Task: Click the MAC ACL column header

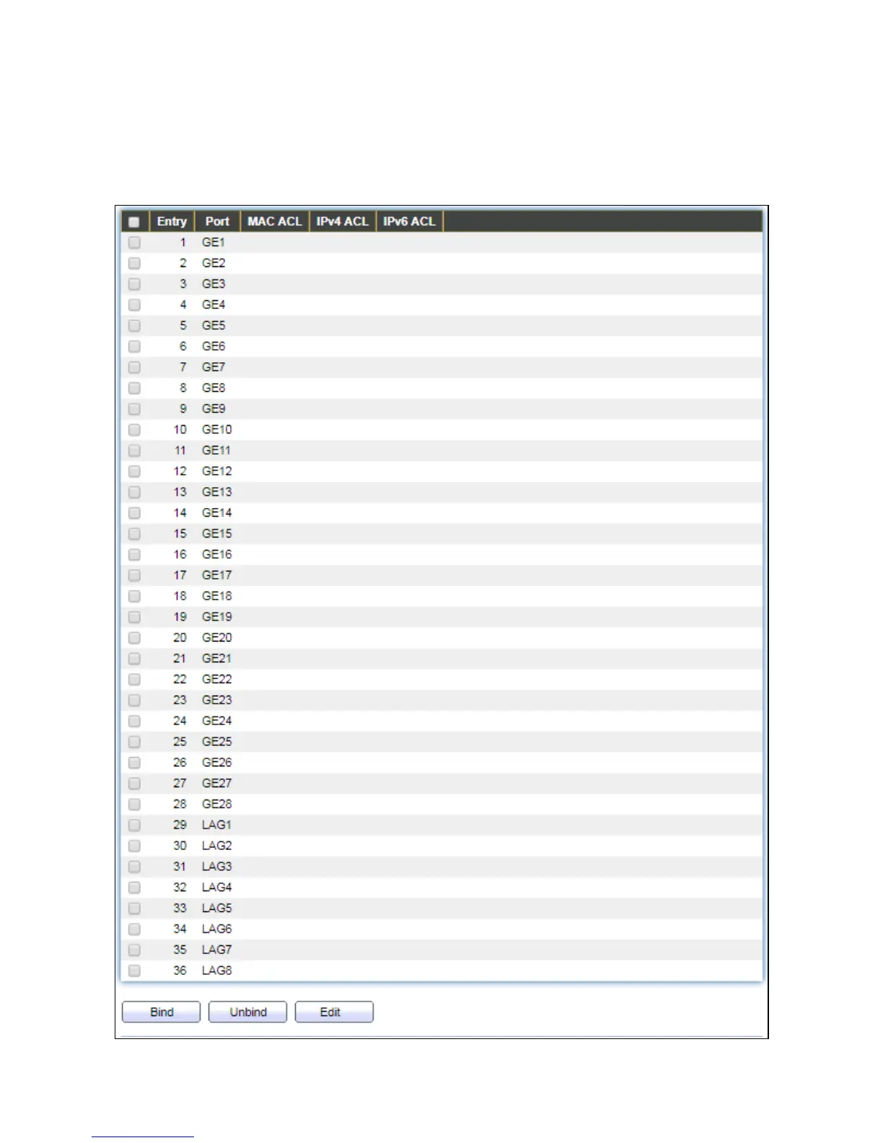Action: pyautogui.click(x=275, y=222)
